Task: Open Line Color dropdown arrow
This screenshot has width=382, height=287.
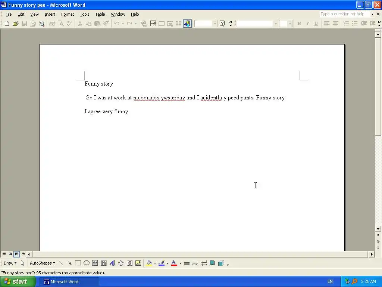Action: (x=167, y=263)
